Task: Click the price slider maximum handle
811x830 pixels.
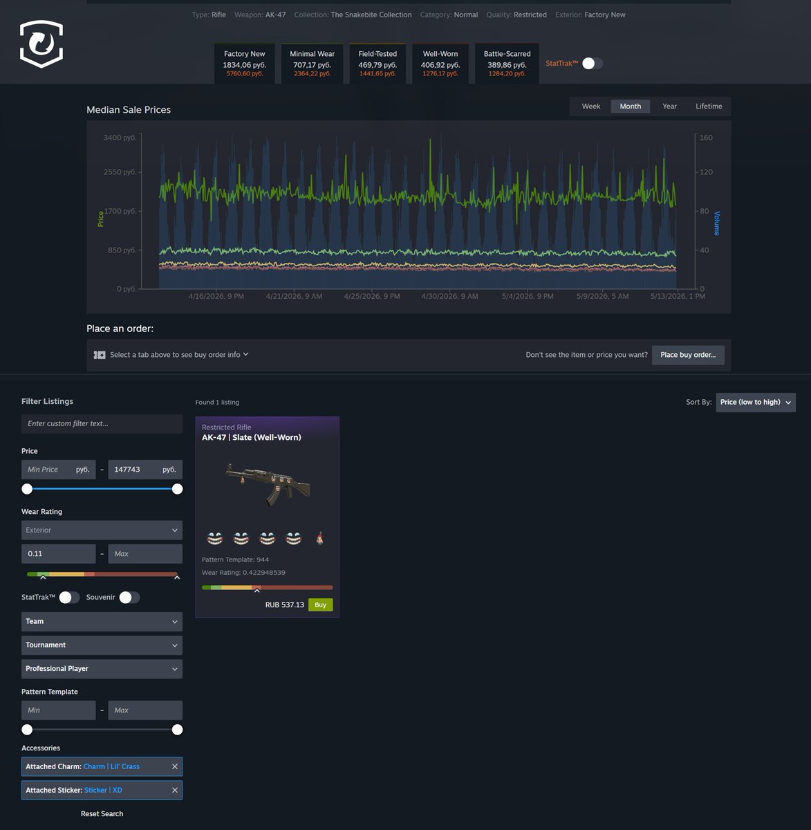Action: click(x=177, y=489)
